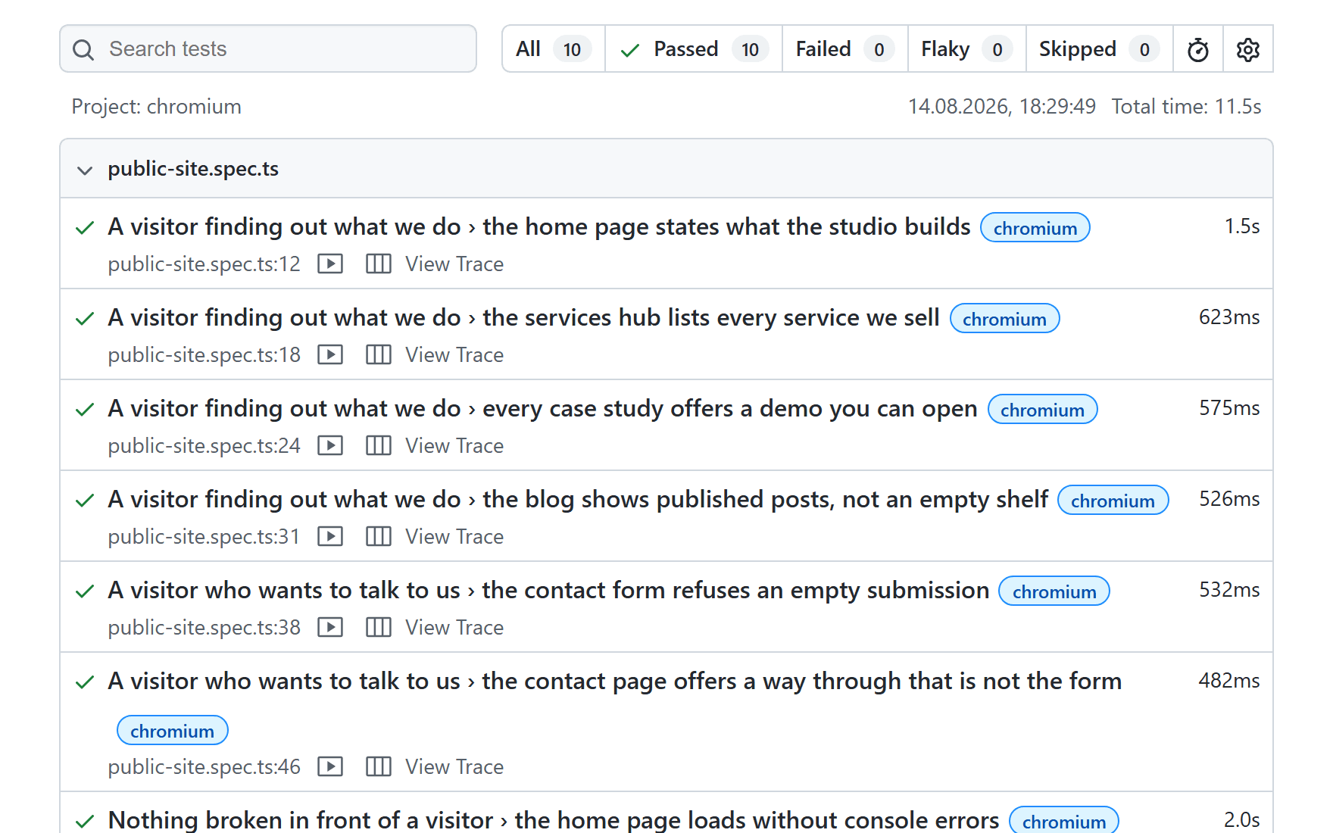Image resolution: width=1333 pixels, height=833 pixels.
Task: Open test 'the contact page offers a way through that is not the form'
Action: (615, 681)
